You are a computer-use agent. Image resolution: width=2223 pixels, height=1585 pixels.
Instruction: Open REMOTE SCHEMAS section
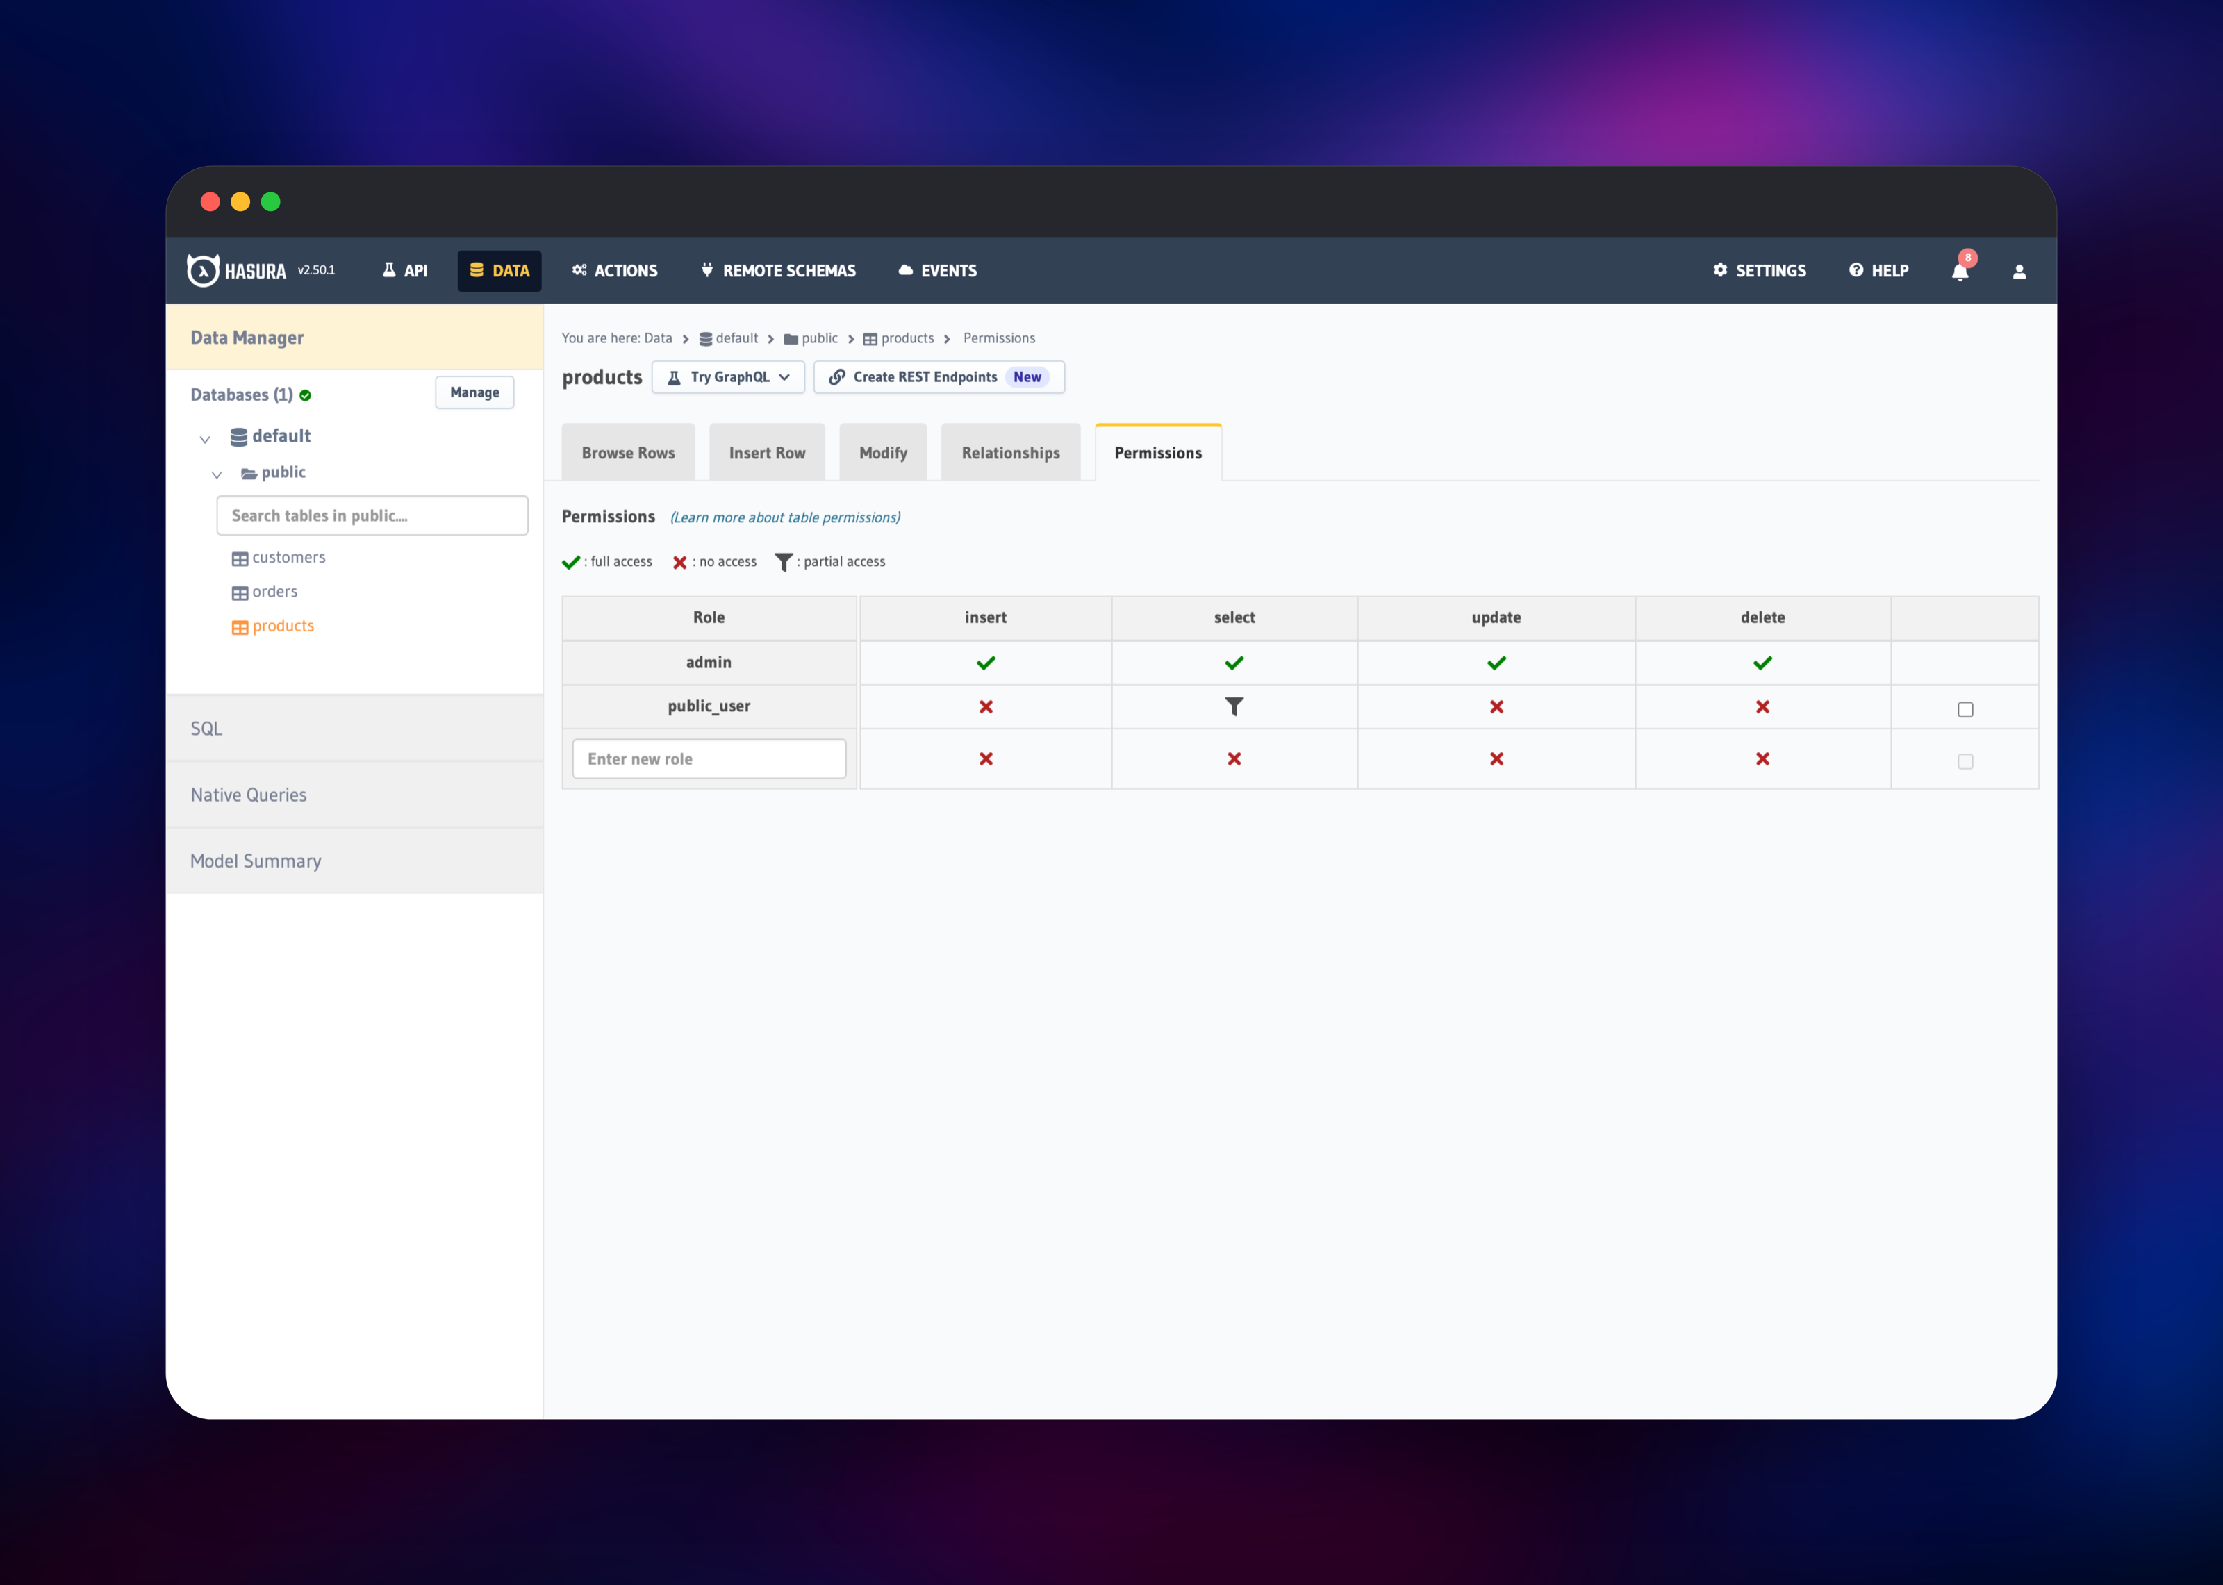(779, 270)
